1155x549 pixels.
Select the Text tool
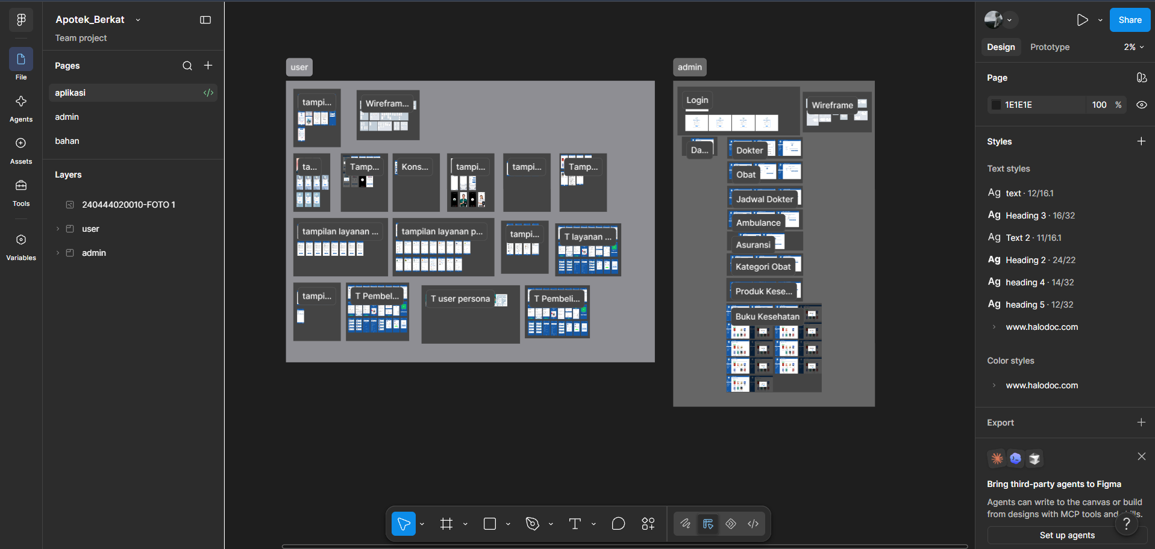pyautogui.click(x=575, y=524)
